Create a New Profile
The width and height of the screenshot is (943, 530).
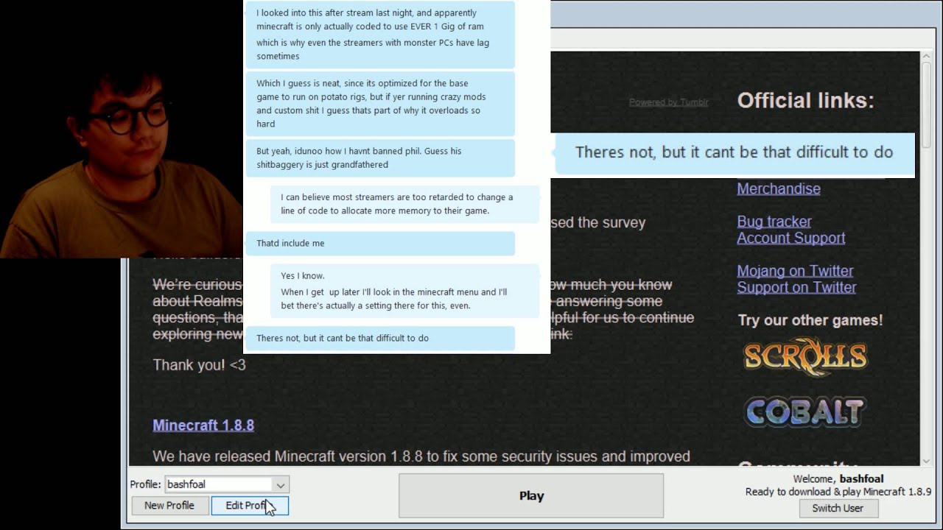(169, 505)
